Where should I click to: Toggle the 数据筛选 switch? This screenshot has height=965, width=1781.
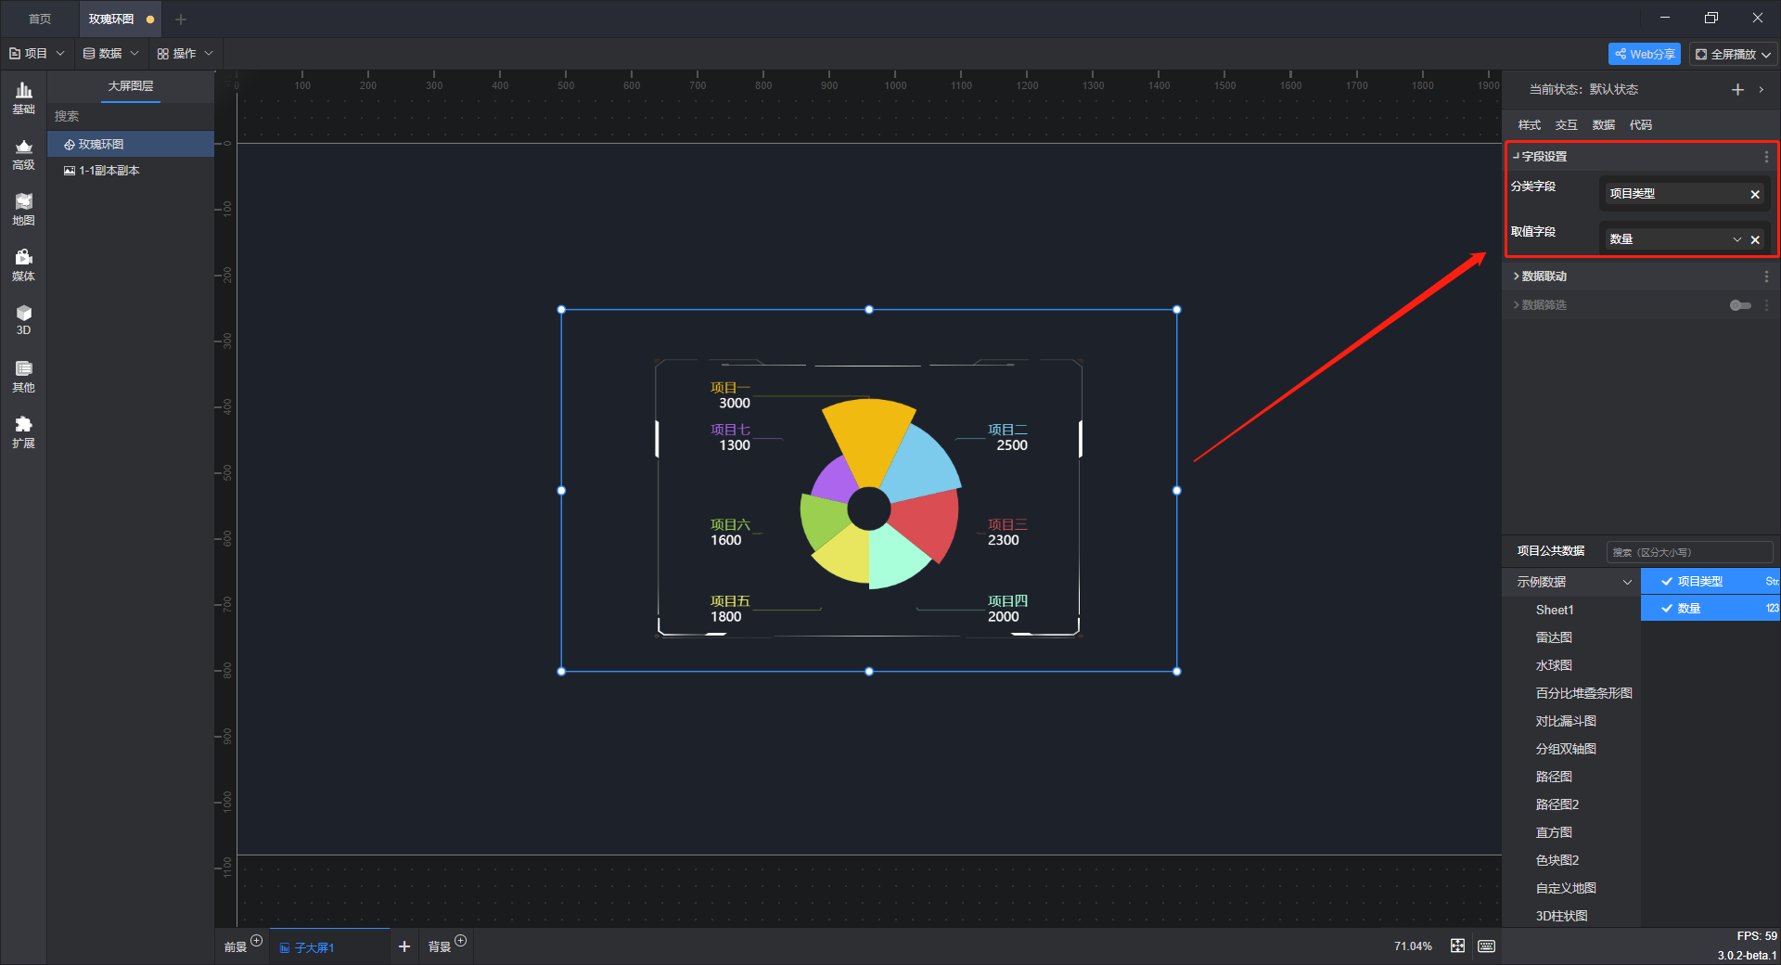pyautogui.click(x=1740, y=305)
